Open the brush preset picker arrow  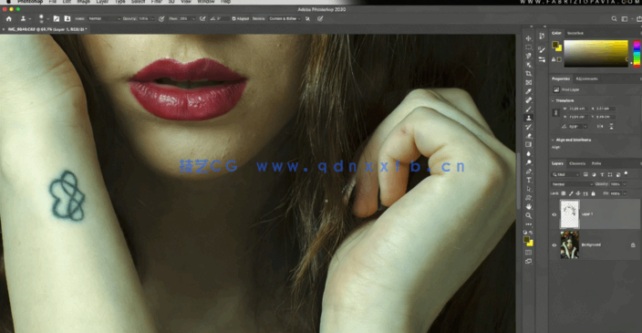tap(47, 19)
